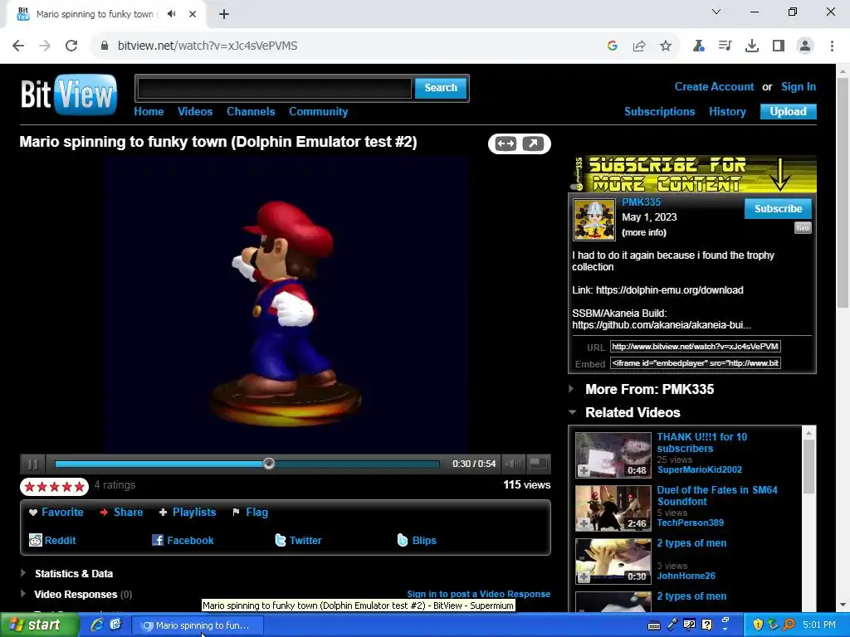Select the video URL field
This screenshot has width=850, height=637.
[695, 346]
